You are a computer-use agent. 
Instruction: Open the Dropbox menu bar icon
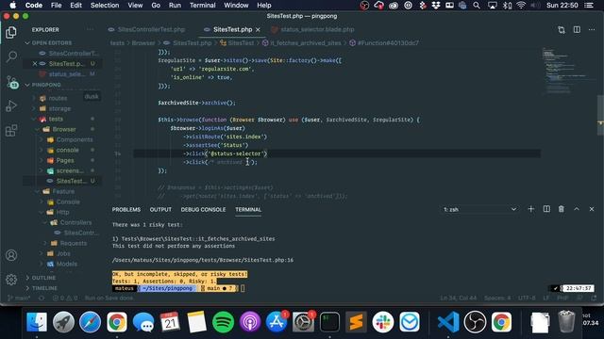pyautogui.click(x=436, y=6)
